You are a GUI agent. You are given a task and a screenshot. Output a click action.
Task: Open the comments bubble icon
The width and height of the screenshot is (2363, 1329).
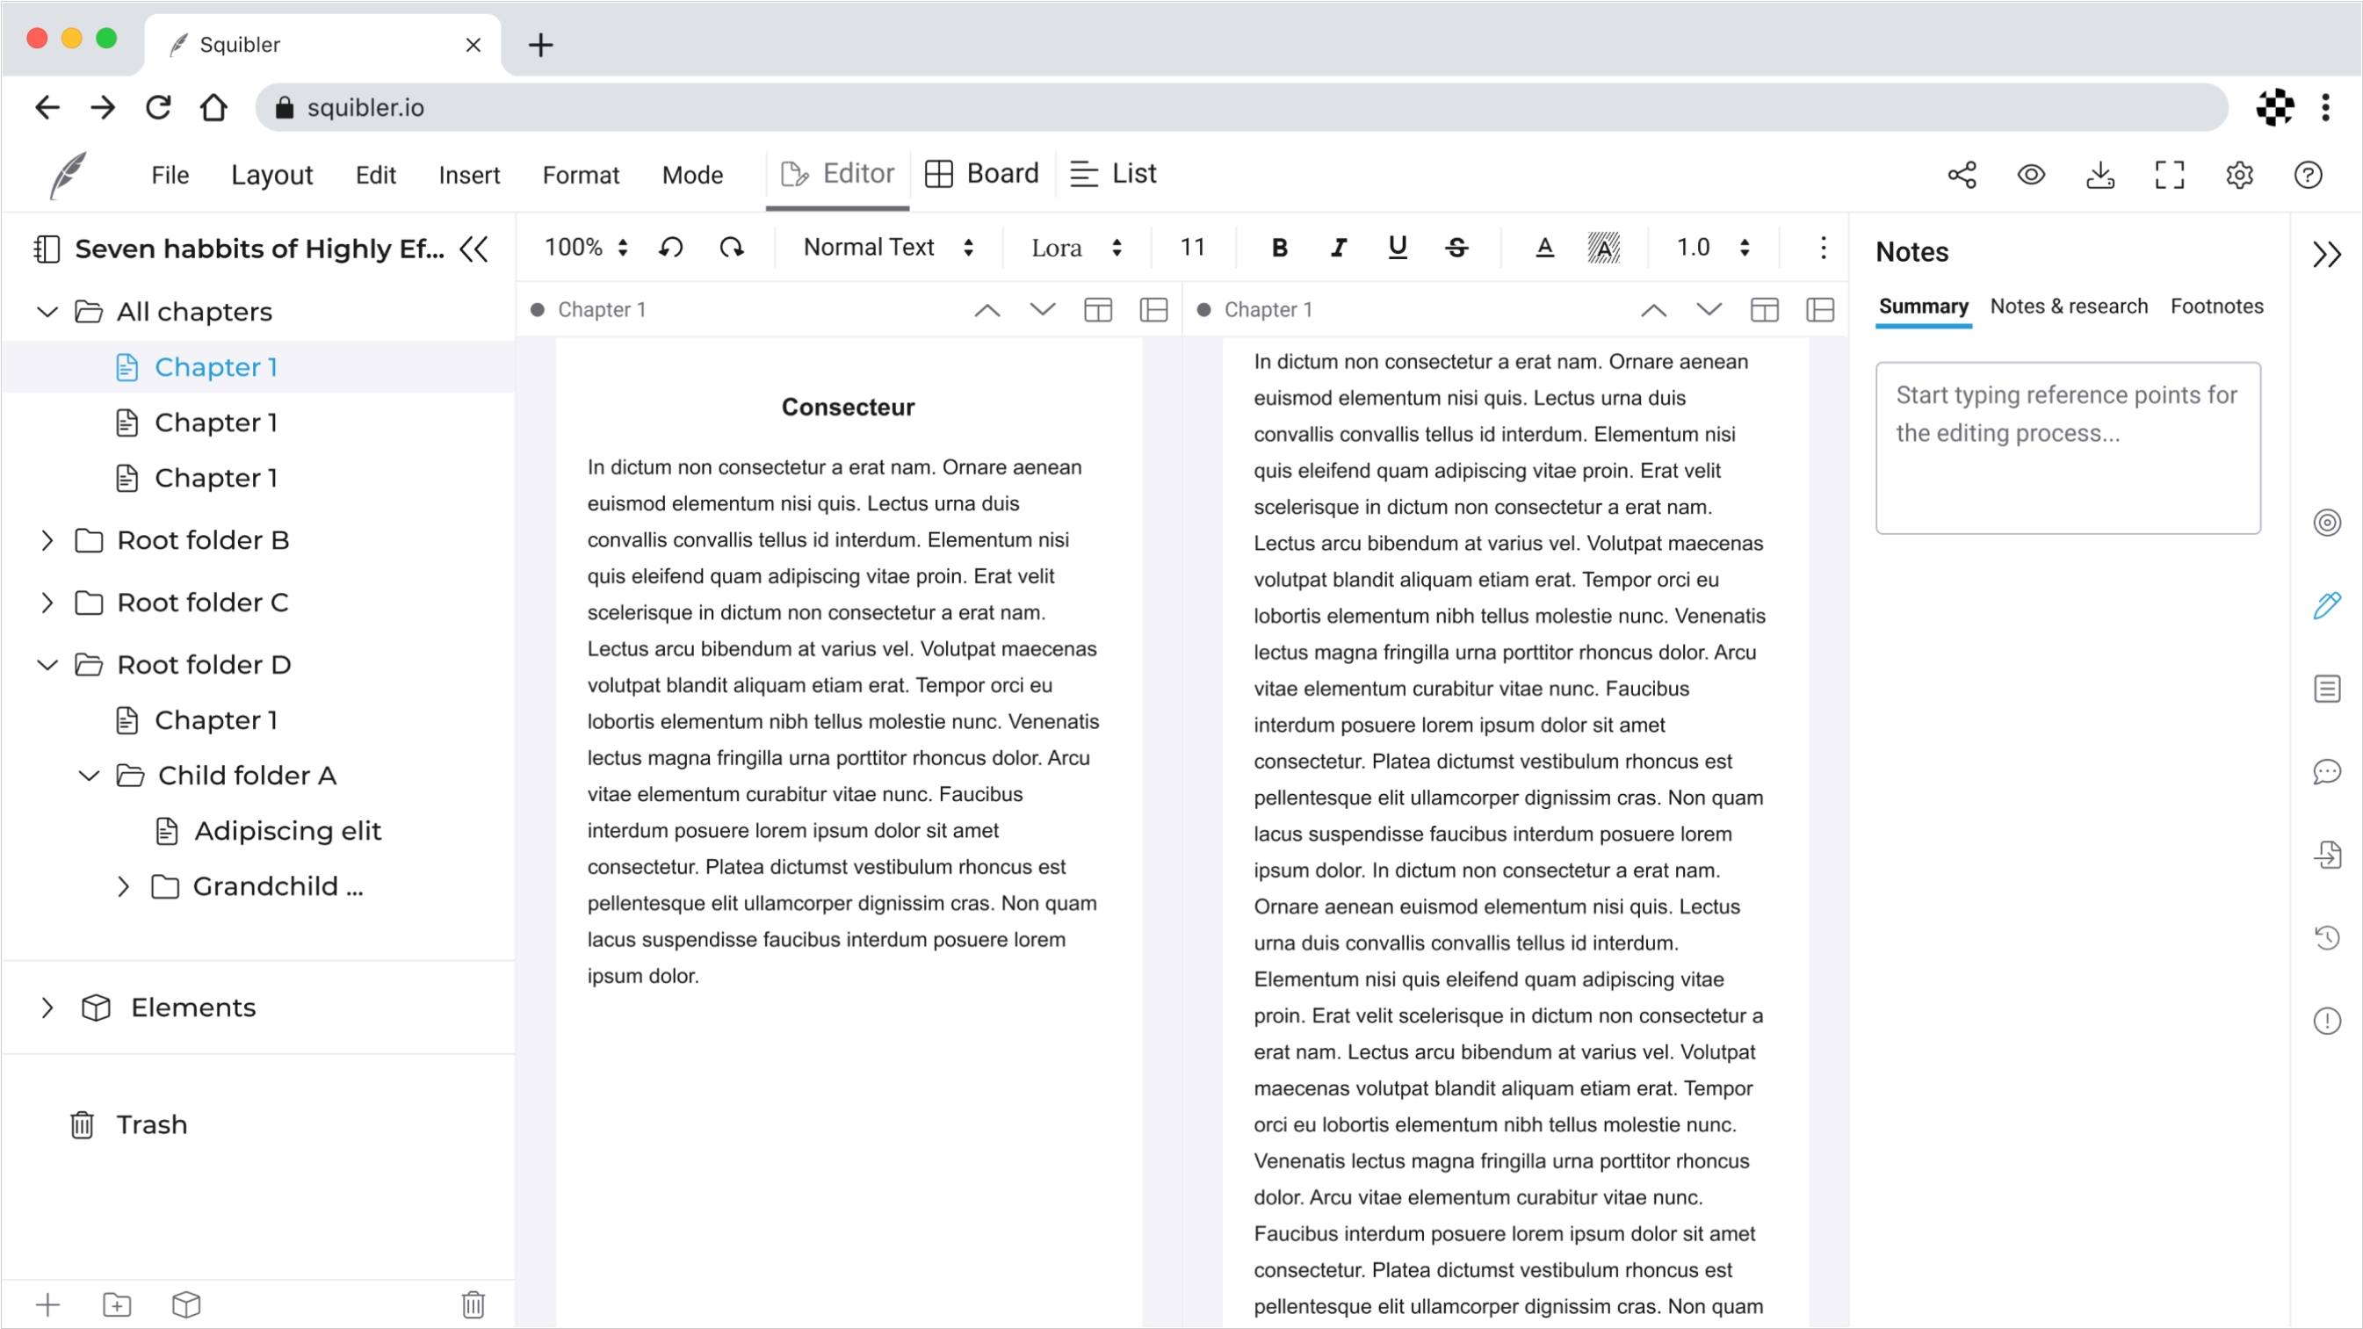(2327, 772)
